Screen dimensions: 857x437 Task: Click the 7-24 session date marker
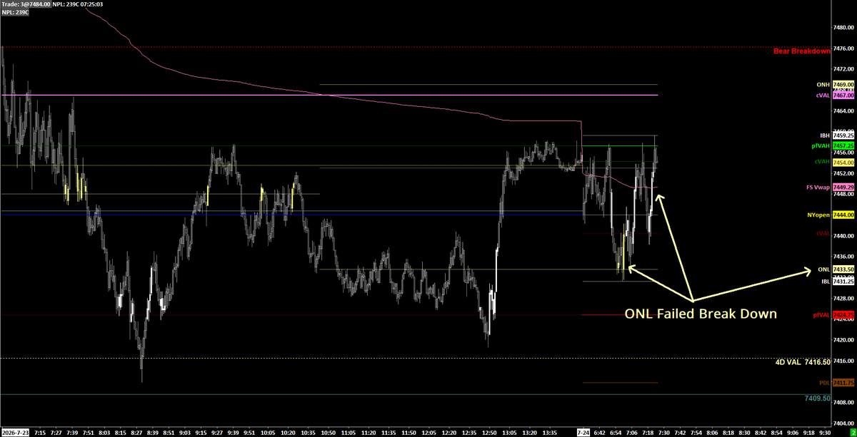[x=583, y=432]
